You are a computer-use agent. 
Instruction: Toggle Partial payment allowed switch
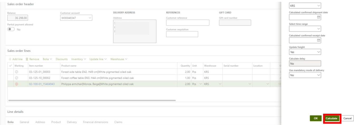coord(11,29)
